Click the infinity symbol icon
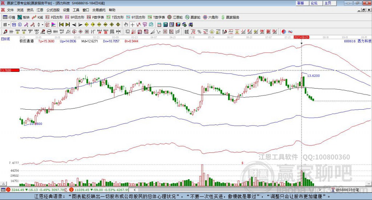The width and height of the screenshot is (372, 200). (x=290, y=32)
